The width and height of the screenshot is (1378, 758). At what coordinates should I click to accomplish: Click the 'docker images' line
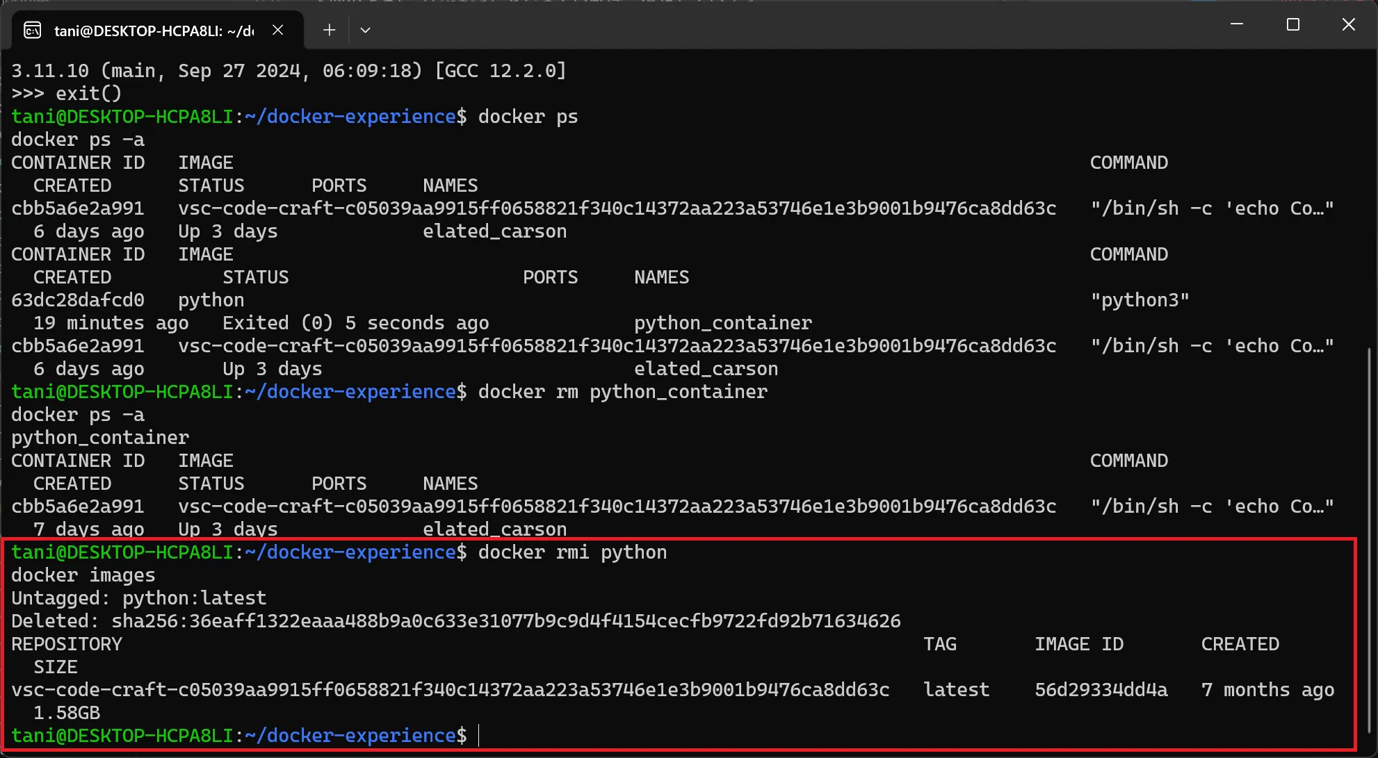point(83,575)
